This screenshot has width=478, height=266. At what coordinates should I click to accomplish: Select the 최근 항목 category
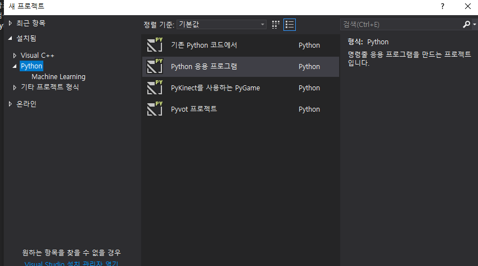tap(31, 23)
